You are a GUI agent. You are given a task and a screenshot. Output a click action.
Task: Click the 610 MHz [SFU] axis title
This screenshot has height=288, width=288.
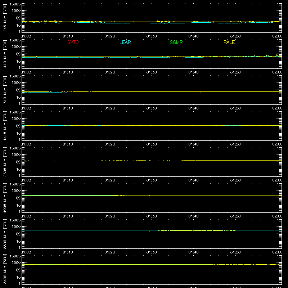click(5, 90)
